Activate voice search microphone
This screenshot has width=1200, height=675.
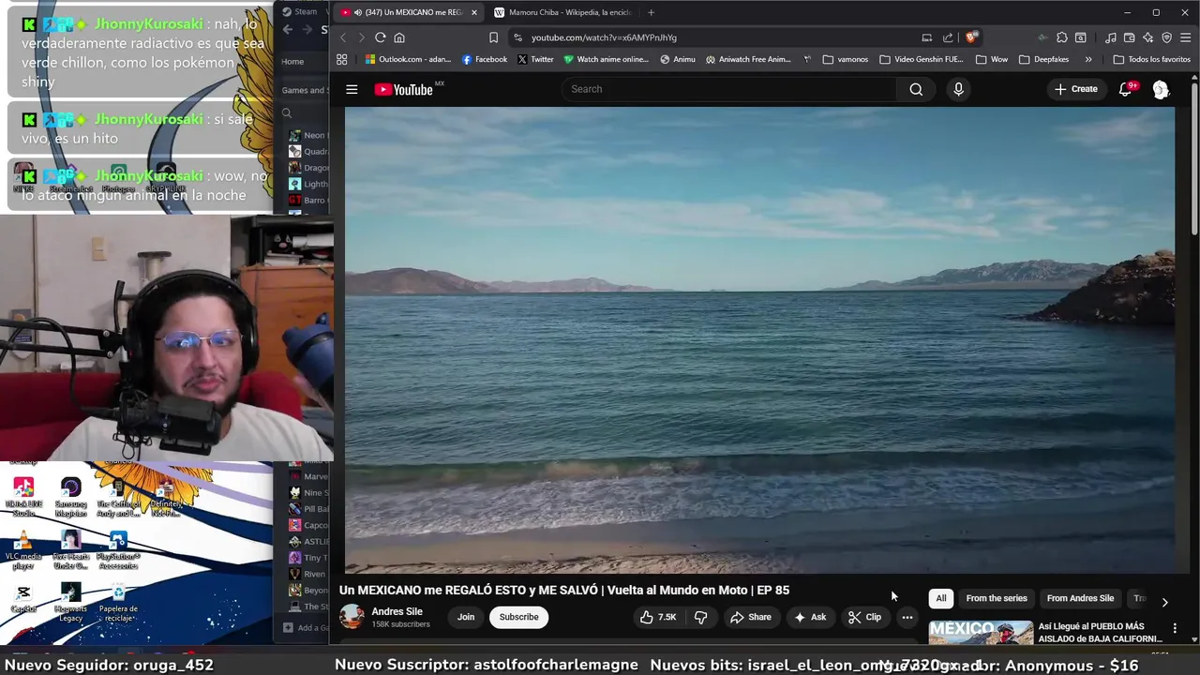[x=958, y=89]
